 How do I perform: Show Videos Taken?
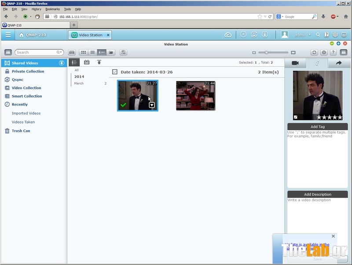[x=23, y=122]
